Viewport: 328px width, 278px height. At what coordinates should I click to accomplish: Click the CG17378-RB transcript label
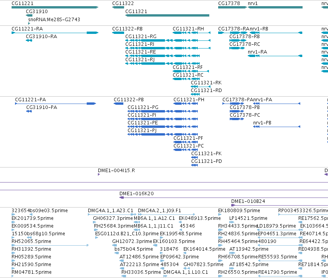244,37
